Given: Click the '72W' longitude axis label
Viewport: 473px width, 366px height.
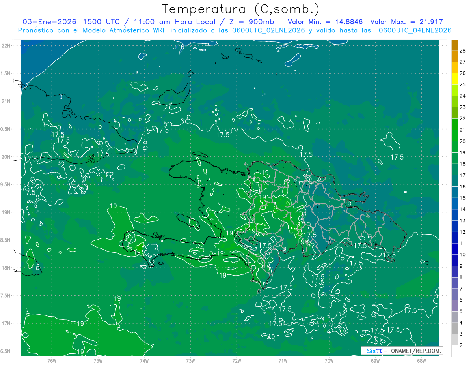Looking at the screenshot, I should coord(236,361).
